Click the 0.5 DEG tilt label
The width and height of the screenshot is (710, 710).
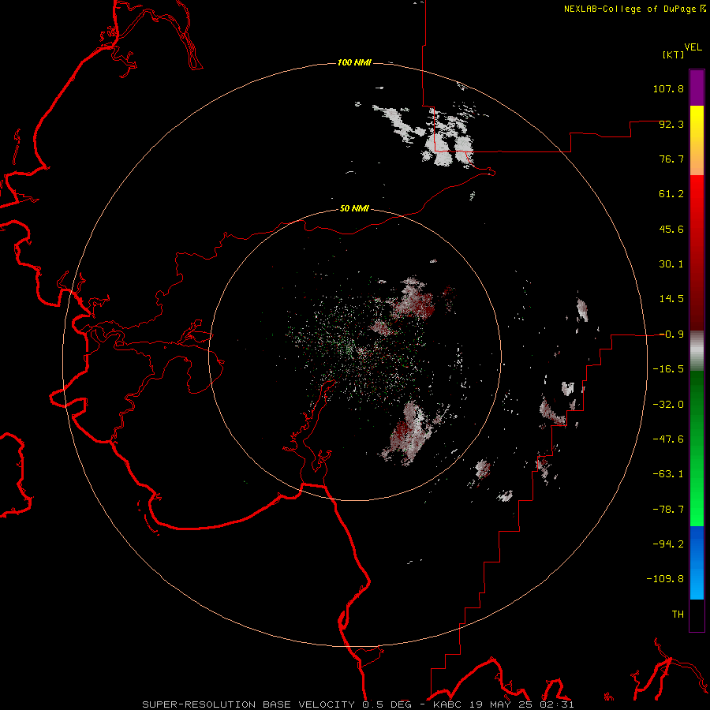387,704
